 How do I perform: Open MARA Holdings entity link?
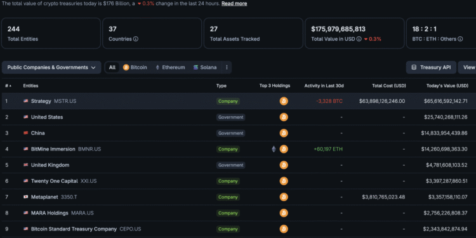(50, 213)
